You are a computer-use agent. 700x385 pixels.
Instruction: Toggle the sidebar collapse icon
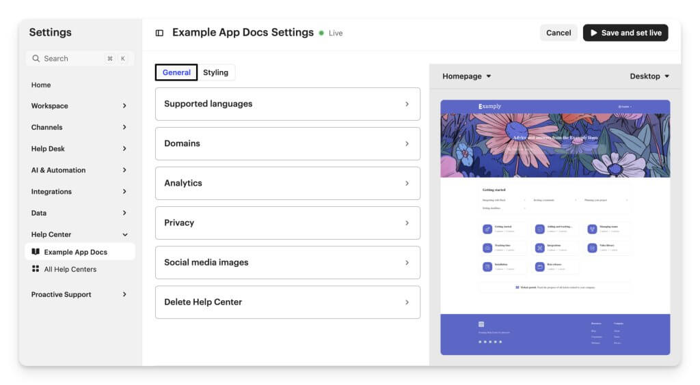pyautogui.click(x=159, y=33)
